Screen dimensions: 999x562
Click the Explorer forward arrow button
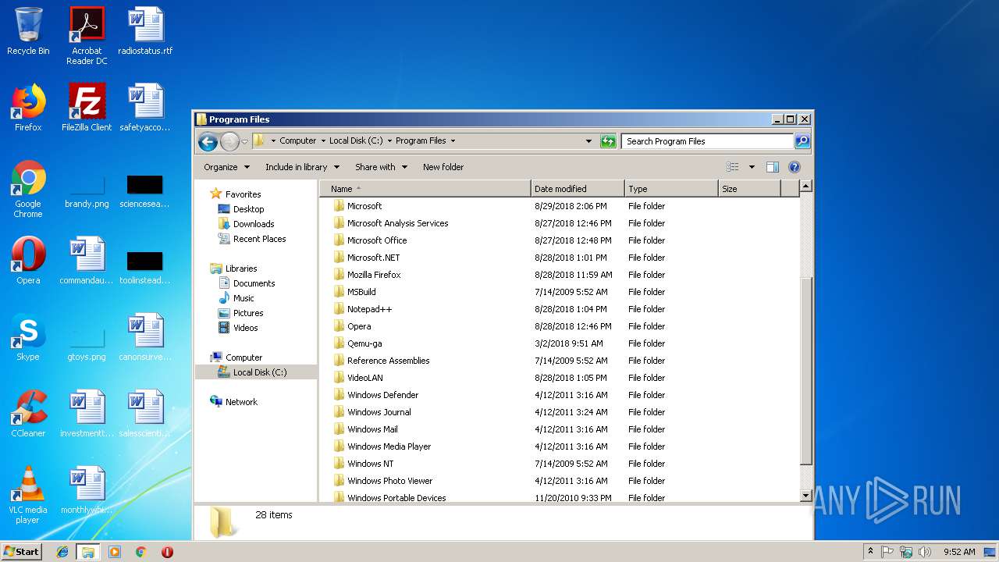[229, 141]
